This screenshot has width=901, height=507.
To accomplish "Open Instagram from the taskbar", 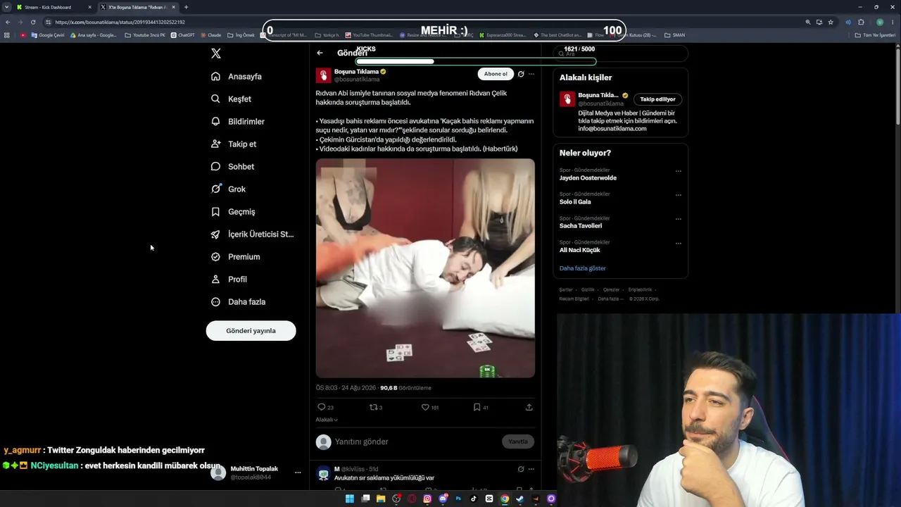I will pos(427,499).
